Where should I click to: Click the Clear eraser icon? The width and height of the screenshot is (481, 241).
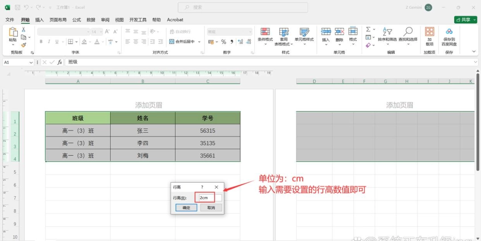click(368, 45)
